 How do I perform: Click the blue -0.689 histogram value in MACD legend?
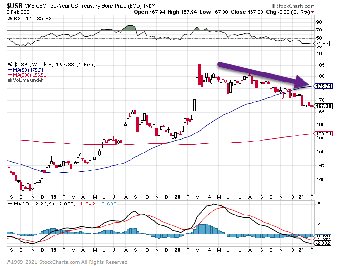pos(108,204)
